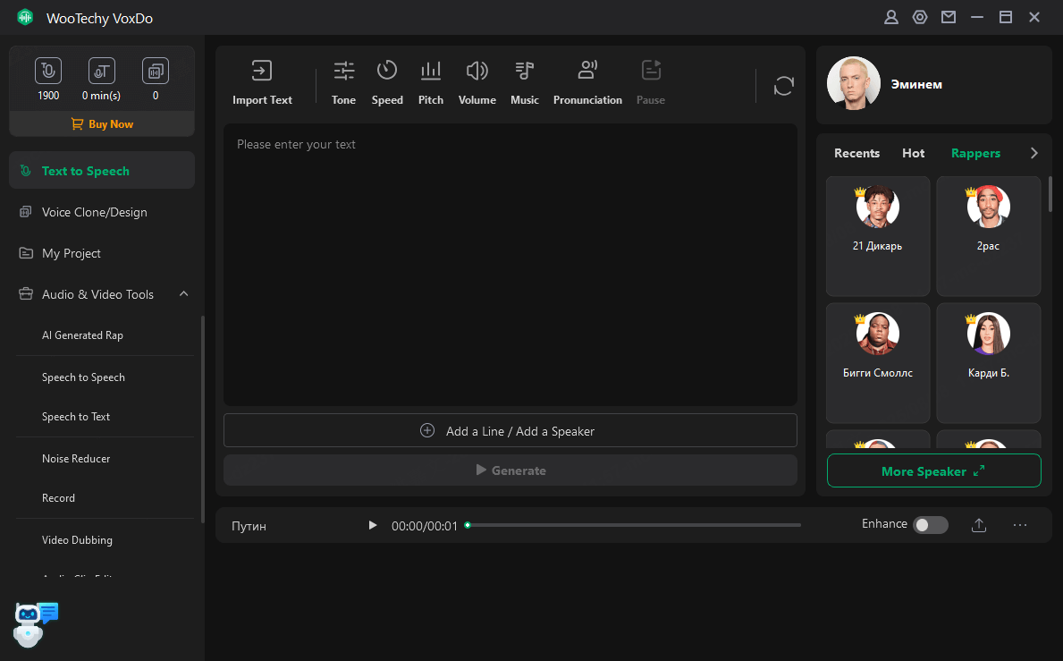Click the export/share icon in player bar
Viewport: 1063px width, 661px height.
click(979, 525)
